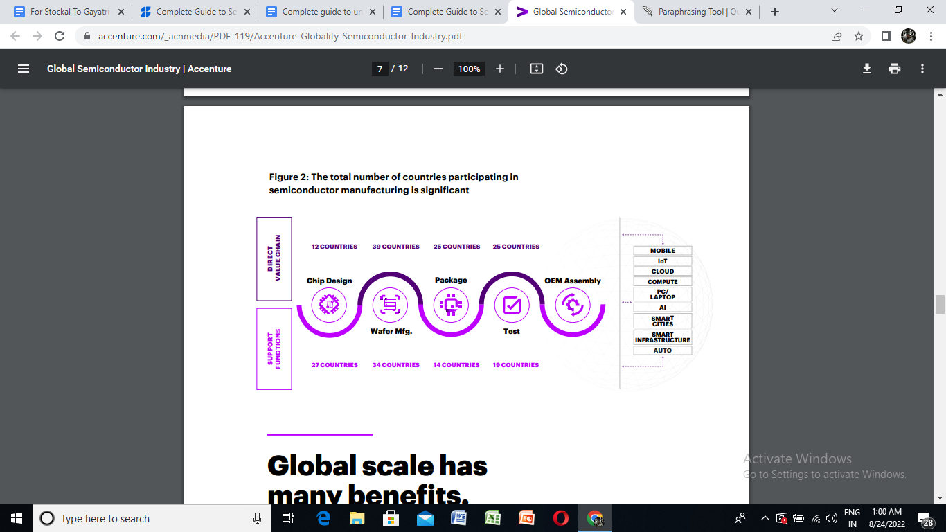This screenshot has width=946, height=532.
Task: Click the 100% zoom level field
Action: pos(469,69)
